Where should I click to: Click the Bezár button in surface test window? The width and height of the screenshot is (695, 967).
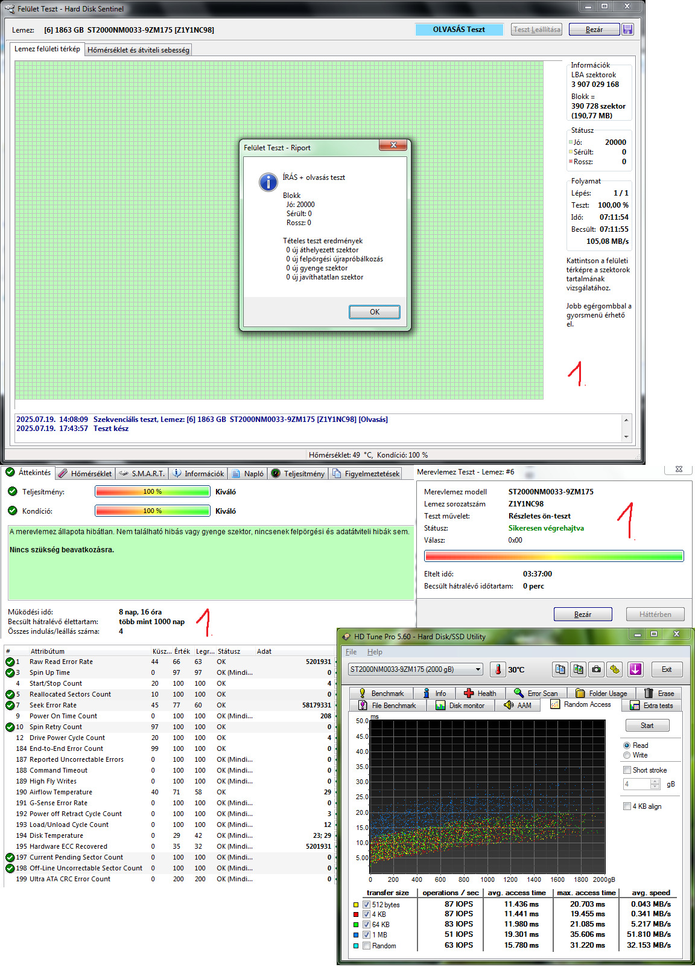(x=594, y=30)
